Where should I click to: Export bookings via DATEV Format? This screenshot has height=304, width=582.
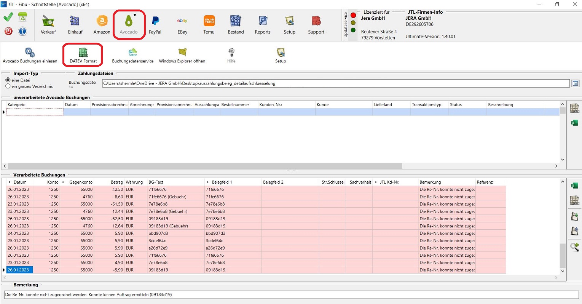(x=83, y=55)
